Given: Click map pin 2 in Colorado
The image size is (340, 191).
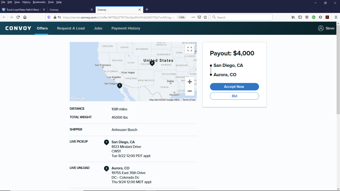Looking at the screenshot, I should click(x=152, y=63).
